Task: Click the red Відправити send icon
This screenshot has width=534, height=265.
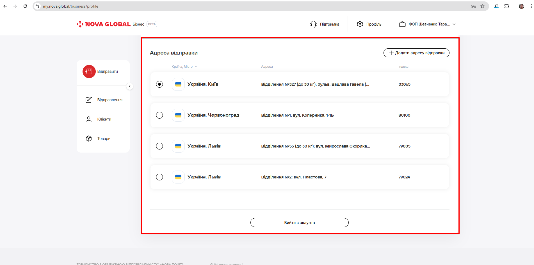Action: point(89,72)
